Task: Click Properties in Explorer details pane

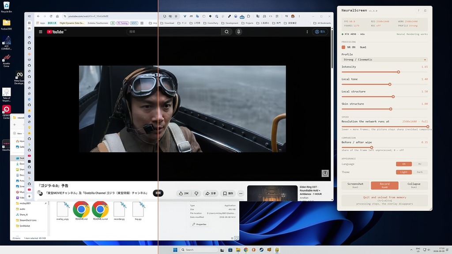Action: tap(199, 224)
